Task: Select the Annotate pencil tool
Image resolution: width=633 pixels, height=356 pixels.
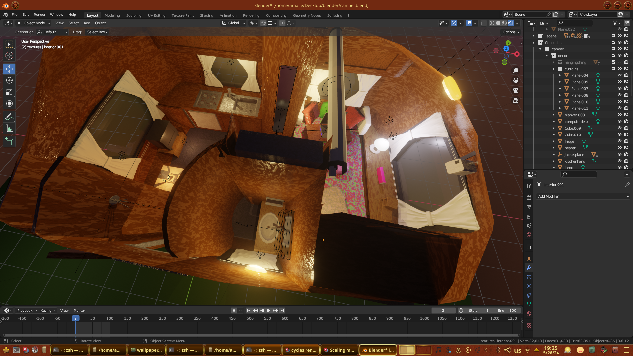Action: click(x=9, y=117)
